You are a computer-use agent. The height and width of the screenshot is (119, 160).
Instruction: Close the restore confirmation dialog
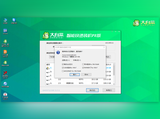pyautogui.click(x=104, y=47)
